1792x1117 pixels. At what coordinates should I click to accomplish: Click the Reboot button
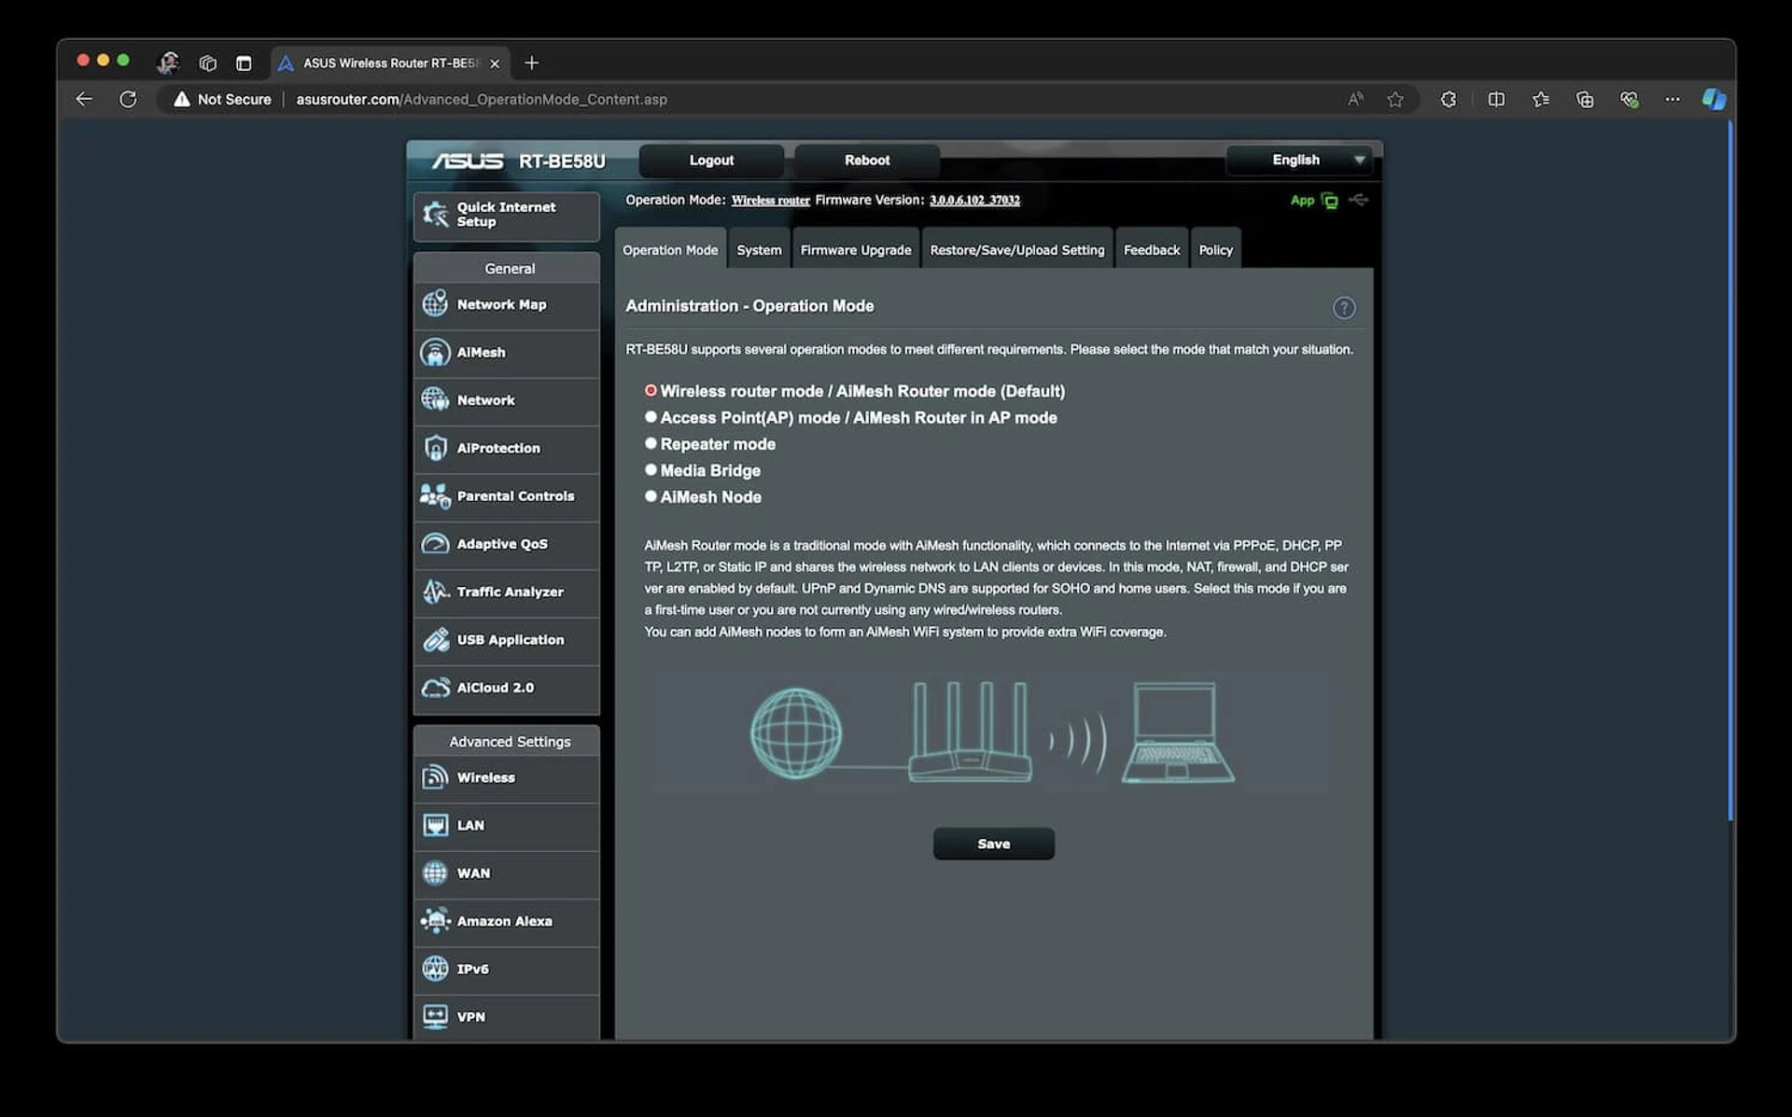click(867, 161)
